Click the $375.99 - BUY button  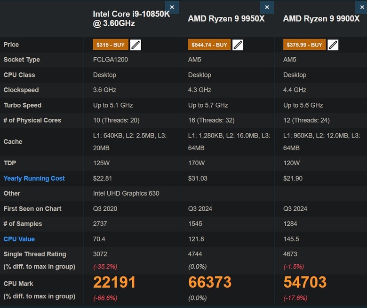point(304,45)
